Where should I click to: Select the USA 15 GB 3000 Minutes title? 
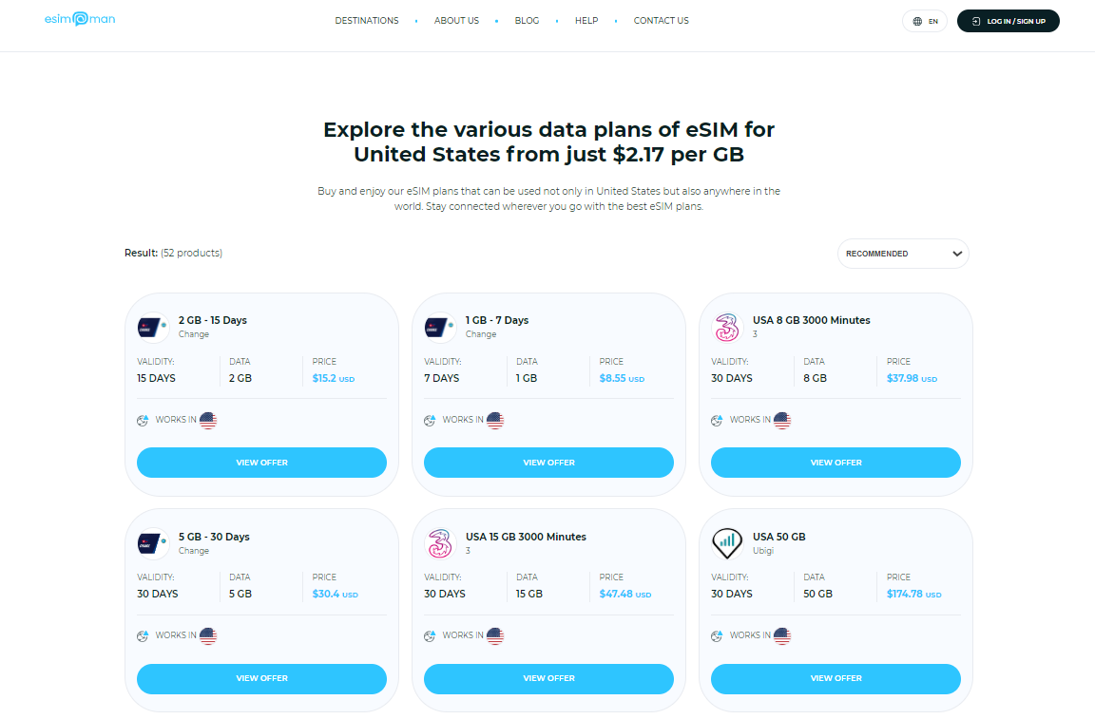tap(526, 537)
